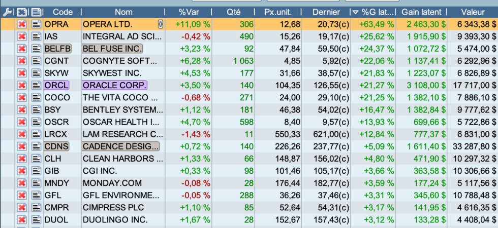Open the note icon for GIB

click(x=37, y=171)
